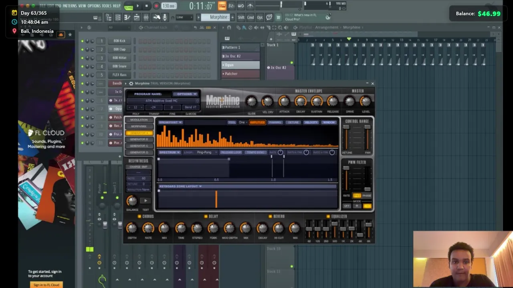Select Ogun pattern in playlist picker
Viewport: 513px width, 288px height.
coord(240,65)
